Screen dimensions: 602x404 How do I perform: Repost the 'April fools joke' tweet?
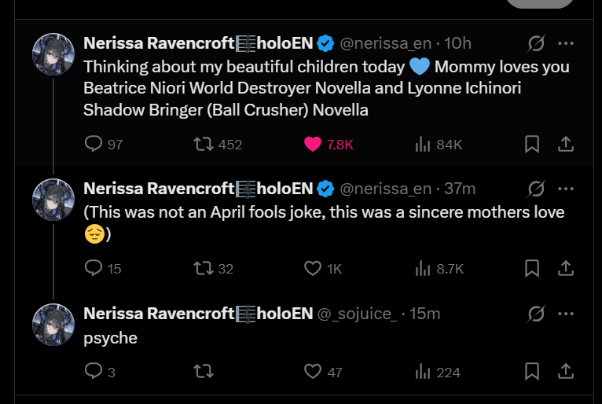pos(204,268)
